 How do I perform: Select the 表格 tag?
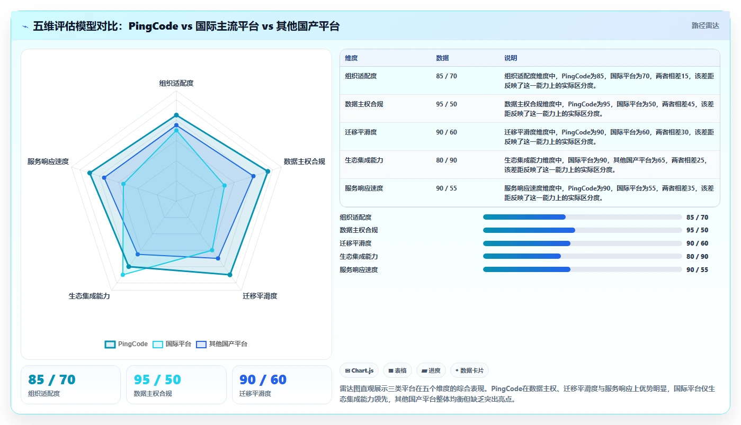click(x=397, y=370)
